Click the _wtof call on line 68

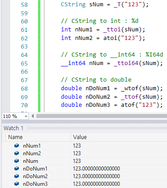pyautogui.click(x=130, y=88)
